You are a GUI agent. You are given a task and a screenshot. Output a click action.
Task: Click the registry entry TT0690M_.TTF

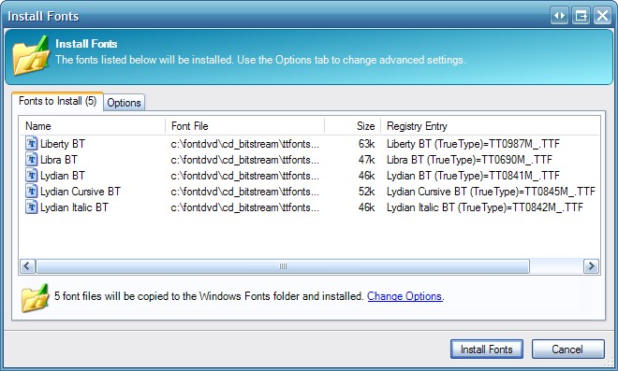pos(469,160)
